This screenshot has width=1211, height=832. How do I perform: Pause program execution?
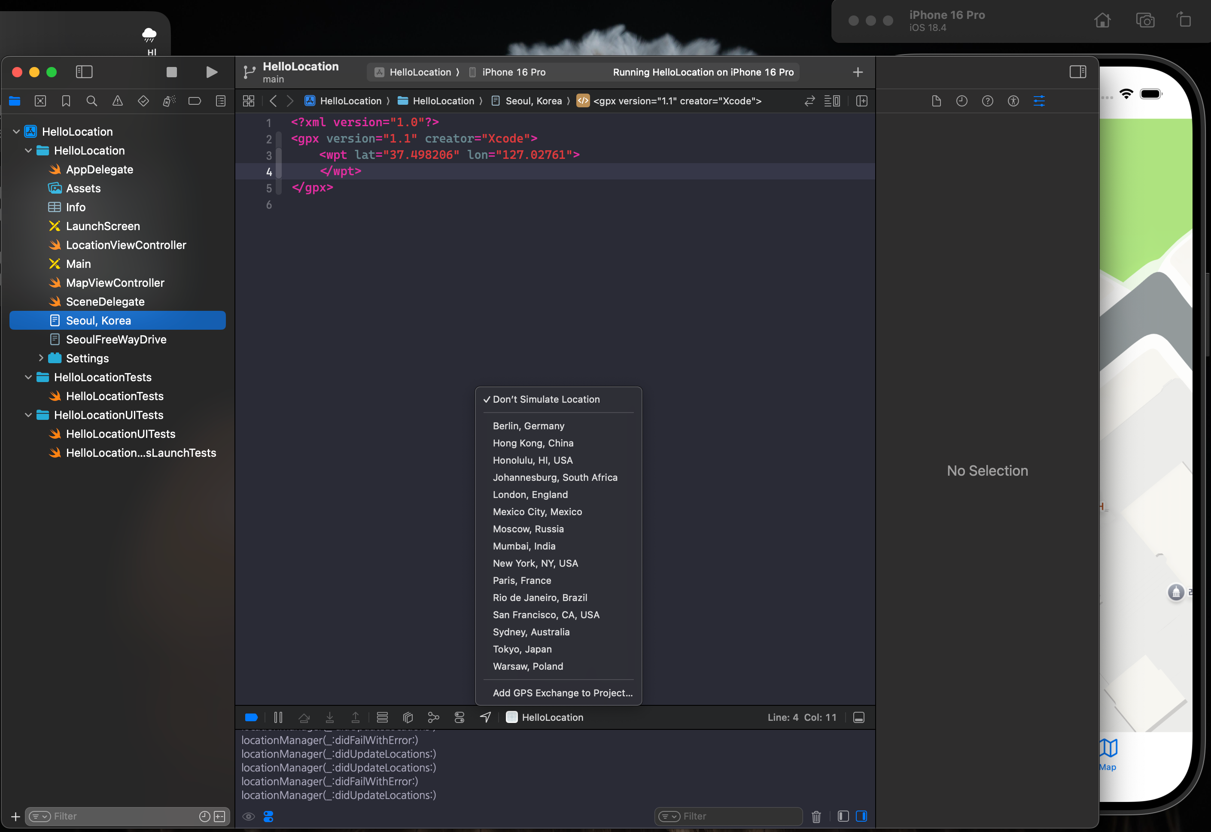pos(278,718)
